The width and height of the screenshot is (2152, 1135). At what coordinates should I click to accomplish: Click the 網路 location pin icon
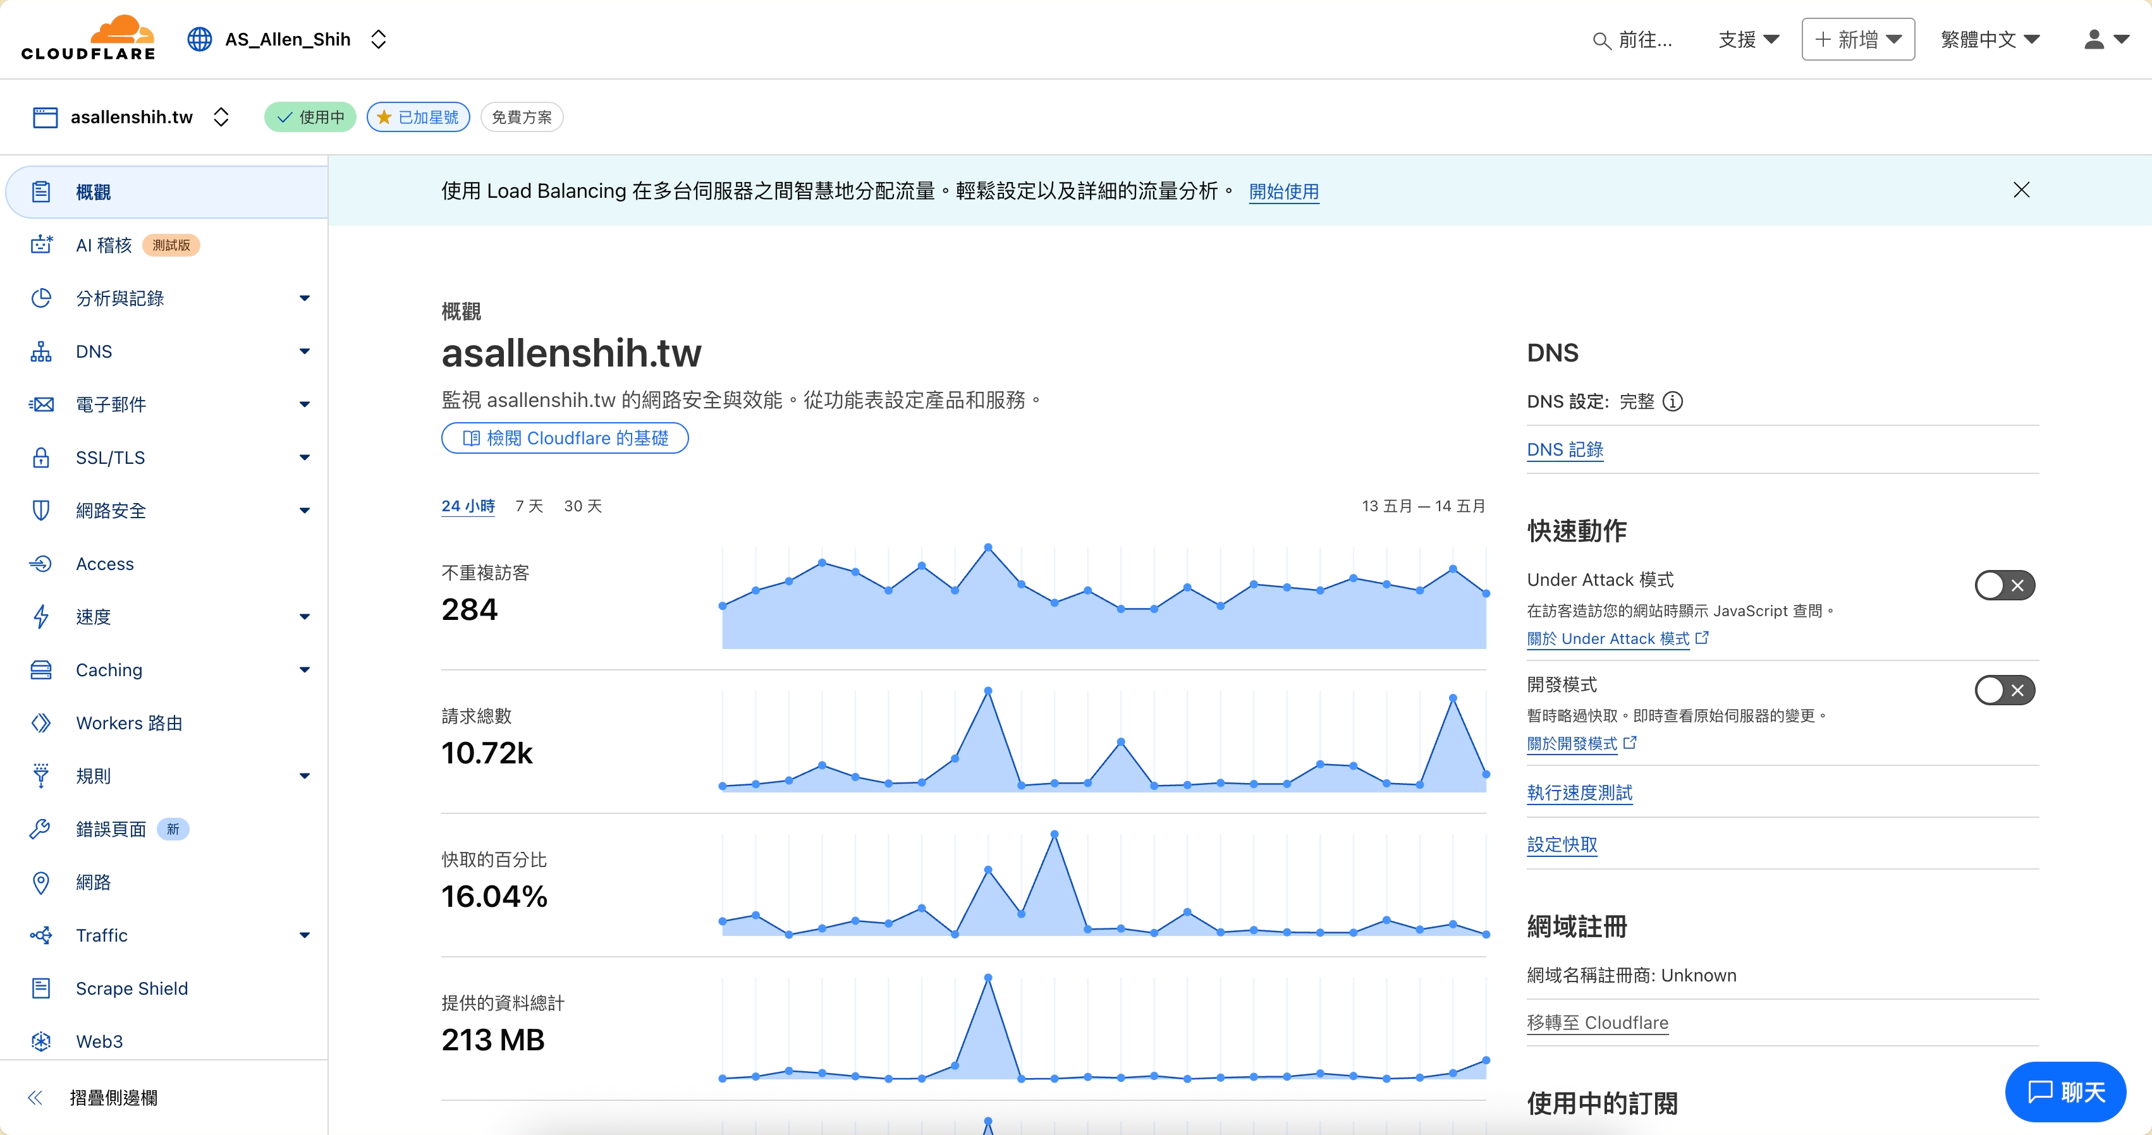click(41, 882)
